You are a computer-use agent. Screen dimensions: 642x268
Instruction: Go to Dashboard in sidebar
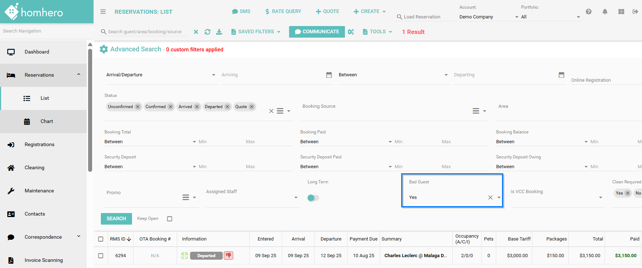[x=37, y=52]
